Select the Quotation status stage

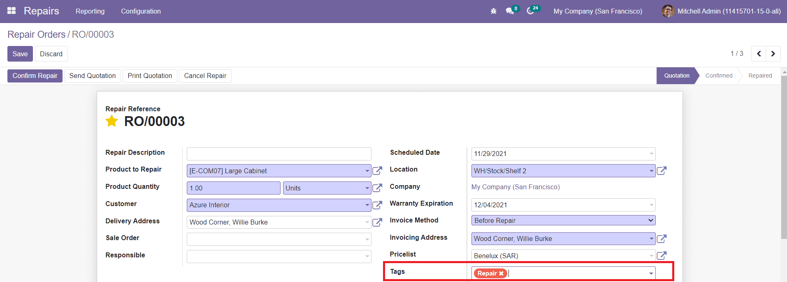pos(676,76)
